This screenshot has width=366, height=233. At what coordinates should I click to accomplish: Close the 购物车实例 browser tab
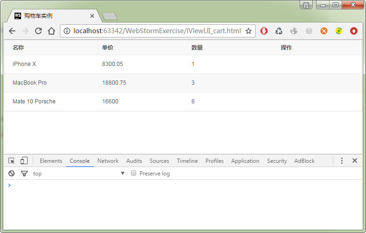click(92, 16)
